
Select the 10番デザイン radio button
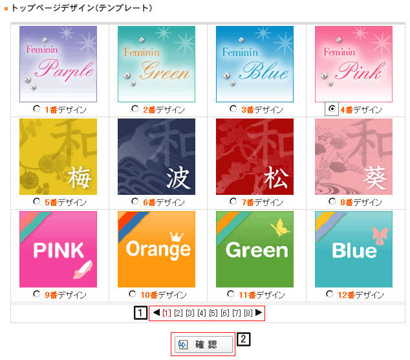point(133,294)
